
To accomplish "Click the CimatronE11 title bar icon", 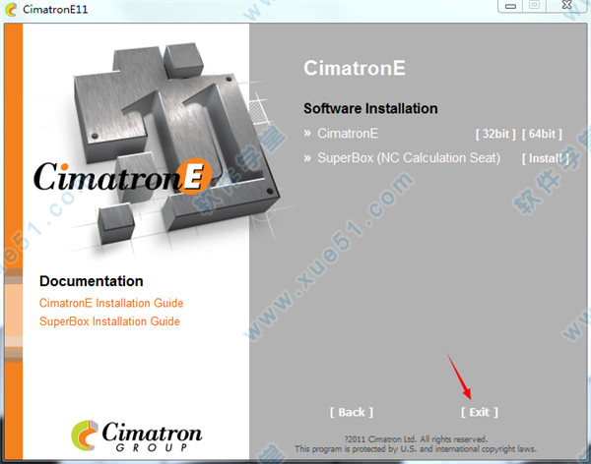I will coord(11,9).
